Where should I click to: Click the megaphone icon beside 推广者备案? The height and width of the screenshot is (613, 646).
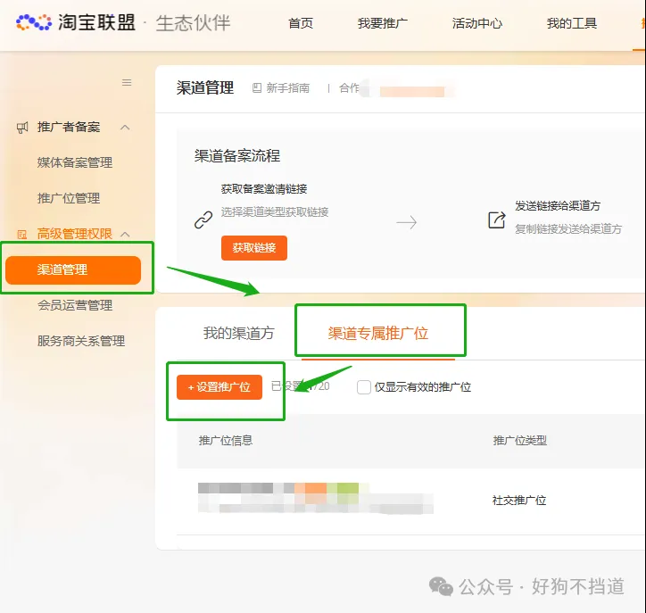[x=22, y=128]
